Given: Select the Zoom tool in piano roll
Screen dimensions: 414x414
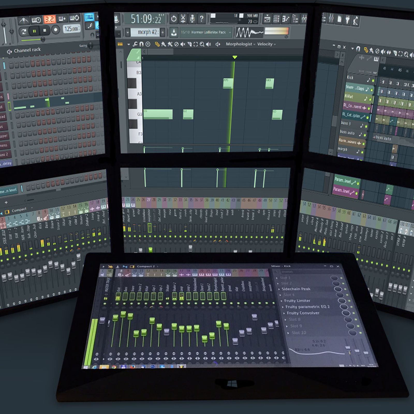Looking at the screenshot, I should pyautogui.click(x=202, y=44).
